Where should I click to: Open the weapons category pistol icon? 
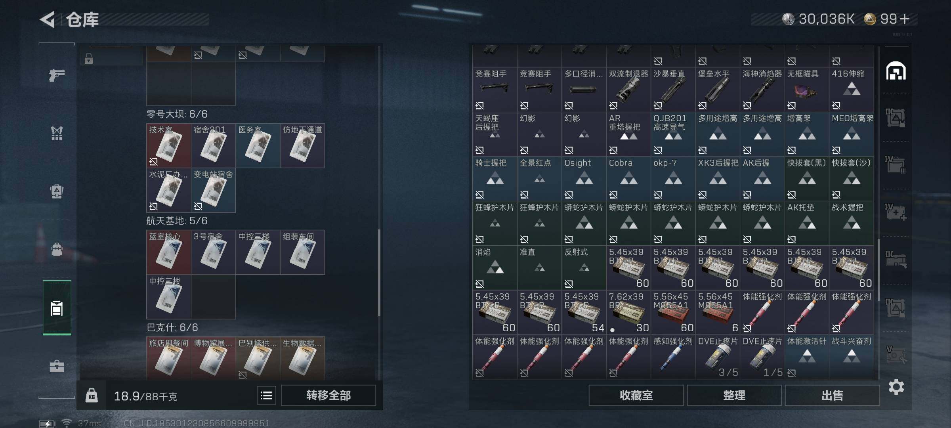point(57,75)
